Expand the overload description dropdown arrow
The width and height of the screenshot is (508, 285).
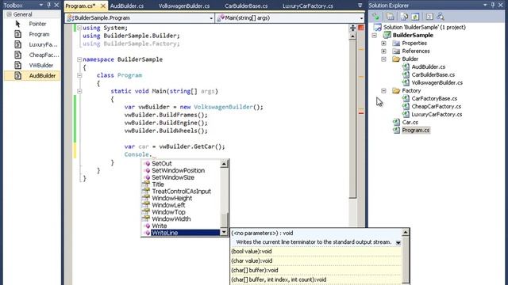click(x=398, y=242)
